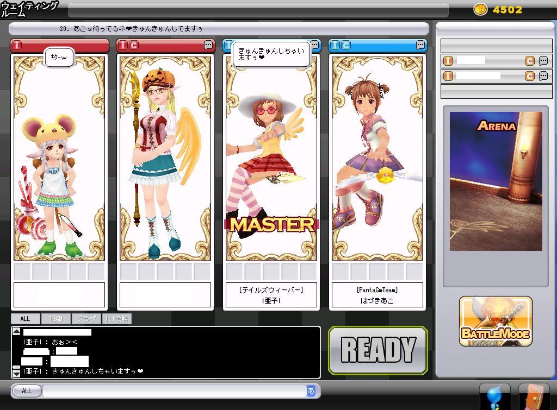Image resolution: width=557 pixels, height=410 pixels.
Task: Click the info icon on first player slot
Action: coord(17,45)
